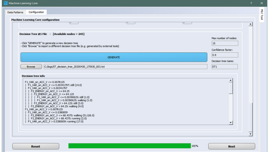This screenshot has width=268, height=152.
Task: Click line ending 'walking (1.0)'
Action: click(x=65, y=100)
